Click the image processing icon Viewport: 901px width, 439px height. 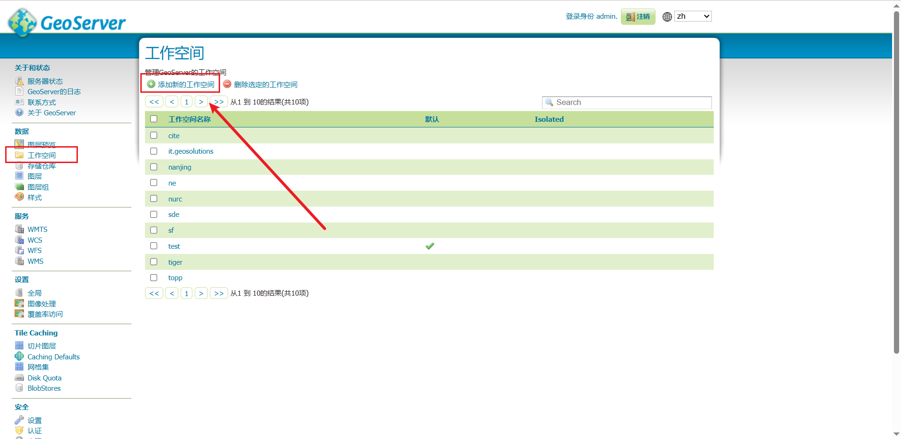point(19,304)
